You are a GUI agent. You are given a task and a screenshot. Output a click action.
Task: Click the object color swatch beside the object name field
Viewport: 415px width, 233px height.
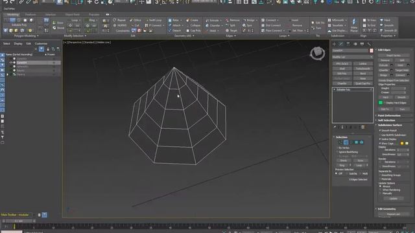click(x=372, y=50)
